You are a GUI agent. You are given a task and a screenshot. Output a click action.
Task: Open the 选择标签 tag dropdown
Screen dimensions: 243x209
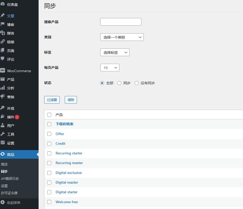click(x=115, y=52)
